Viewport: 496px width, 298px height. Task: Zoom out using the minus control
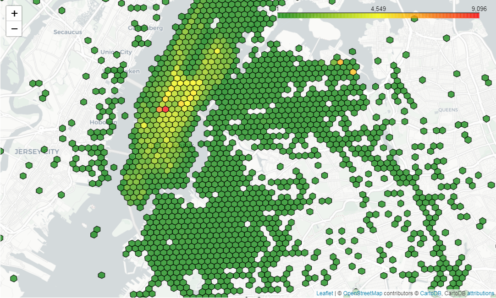[14, 28]
